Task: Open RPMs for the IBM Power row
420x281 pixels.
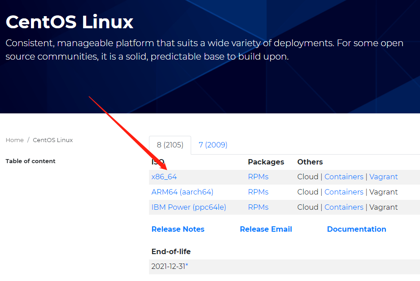Action: (x=258, y=208)
